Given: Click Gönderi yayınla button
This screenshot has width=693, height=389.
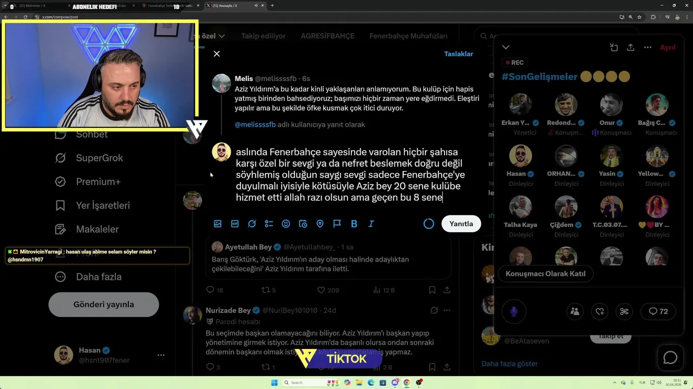Looking at the screenshot, I should (x=103, y=305).
